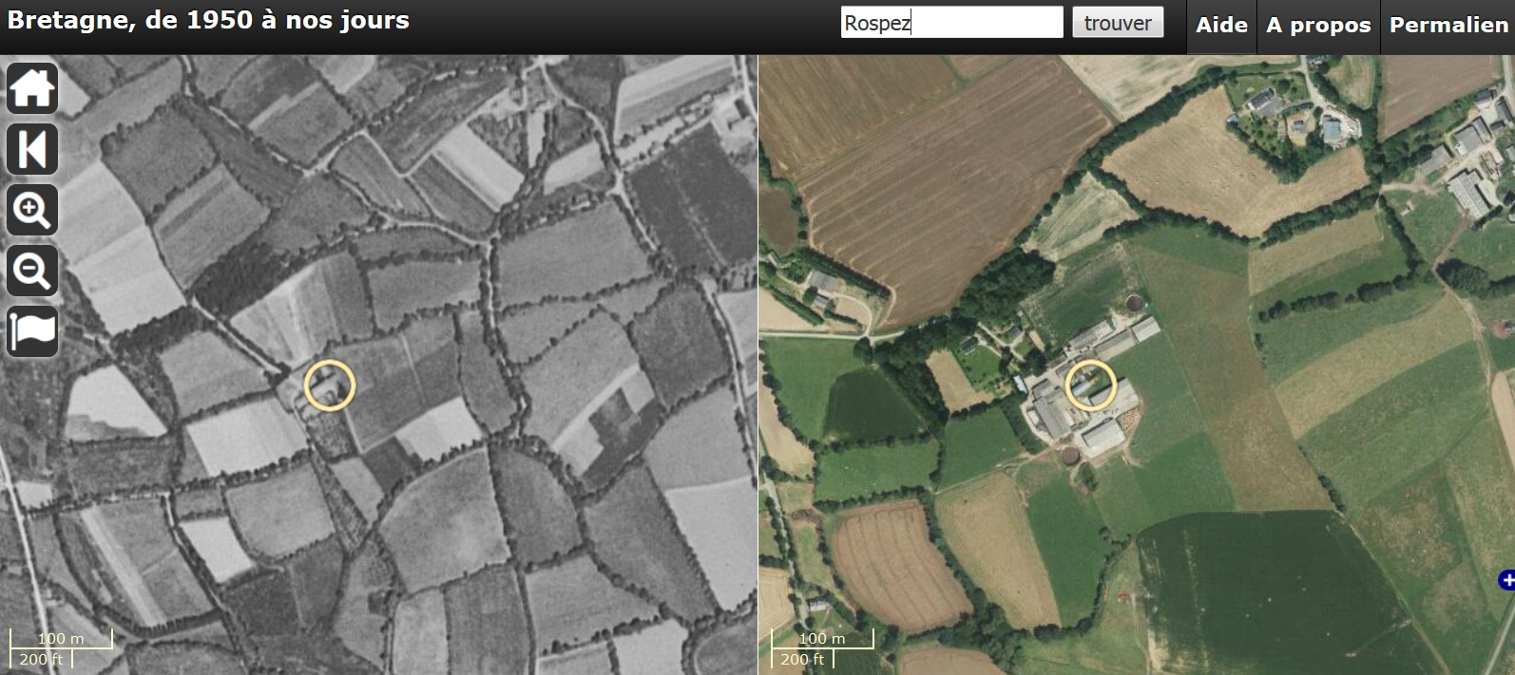Click the yellow circle marker on 1950 photo

coord(330,385)
